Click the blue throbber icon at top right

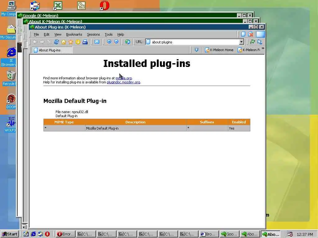pyautogui.click(x=261, y=34)
